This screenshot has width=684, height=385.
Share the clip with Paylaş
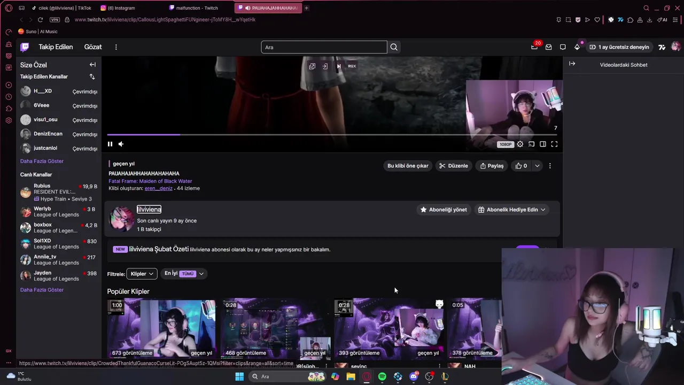492,166
